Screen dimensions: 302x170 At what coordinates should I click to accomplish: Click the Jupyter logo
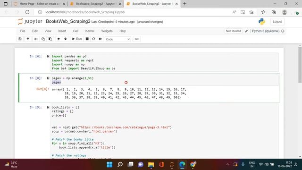tap(30, 21)
